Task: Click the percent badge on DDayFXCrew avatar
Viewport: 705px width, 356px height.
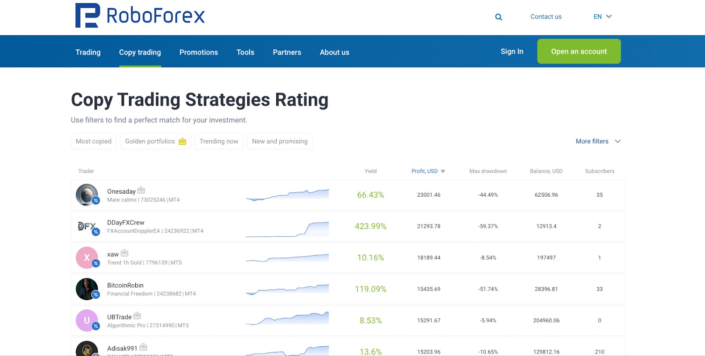Action: (x=96, y=232)
